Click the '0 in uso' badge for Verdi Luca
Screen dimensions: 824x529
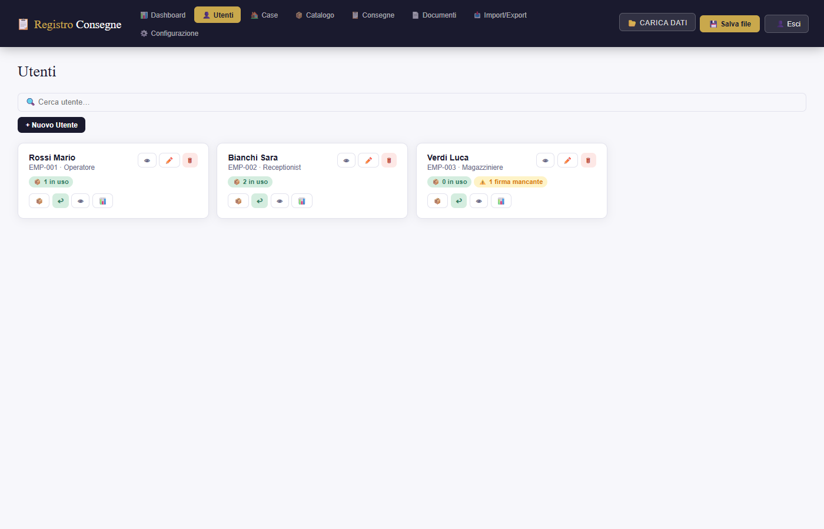click(x=449, y=182)
